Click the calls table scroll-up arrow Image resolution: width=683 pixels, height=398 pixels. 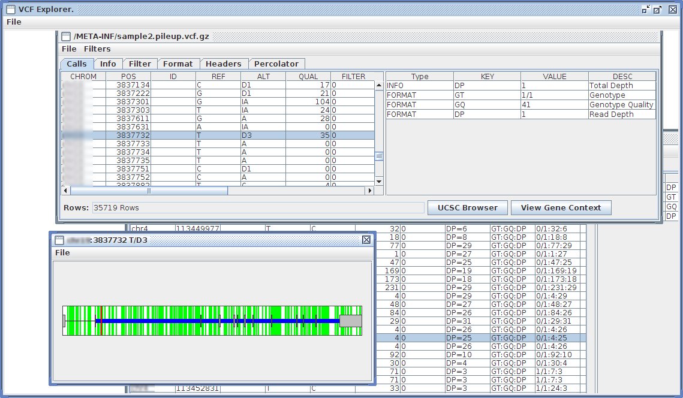379,85
